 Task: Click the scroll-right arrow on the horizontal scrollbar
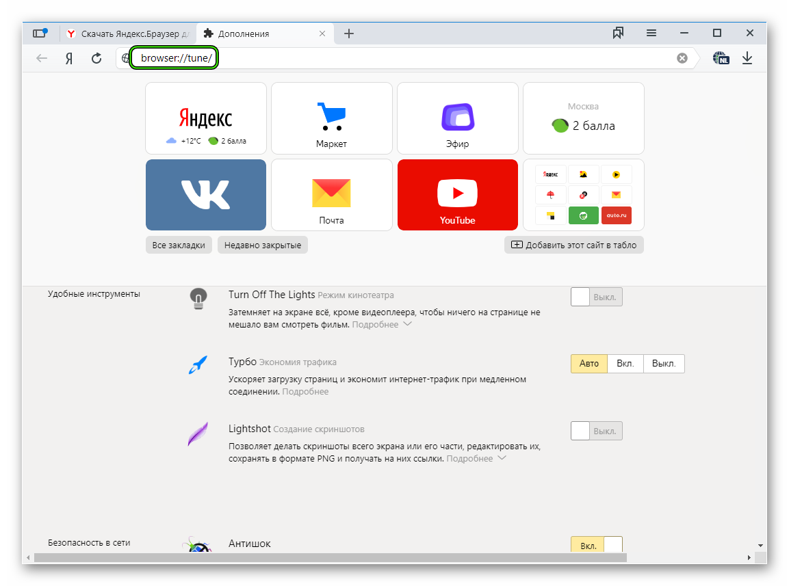click(749, 558)
